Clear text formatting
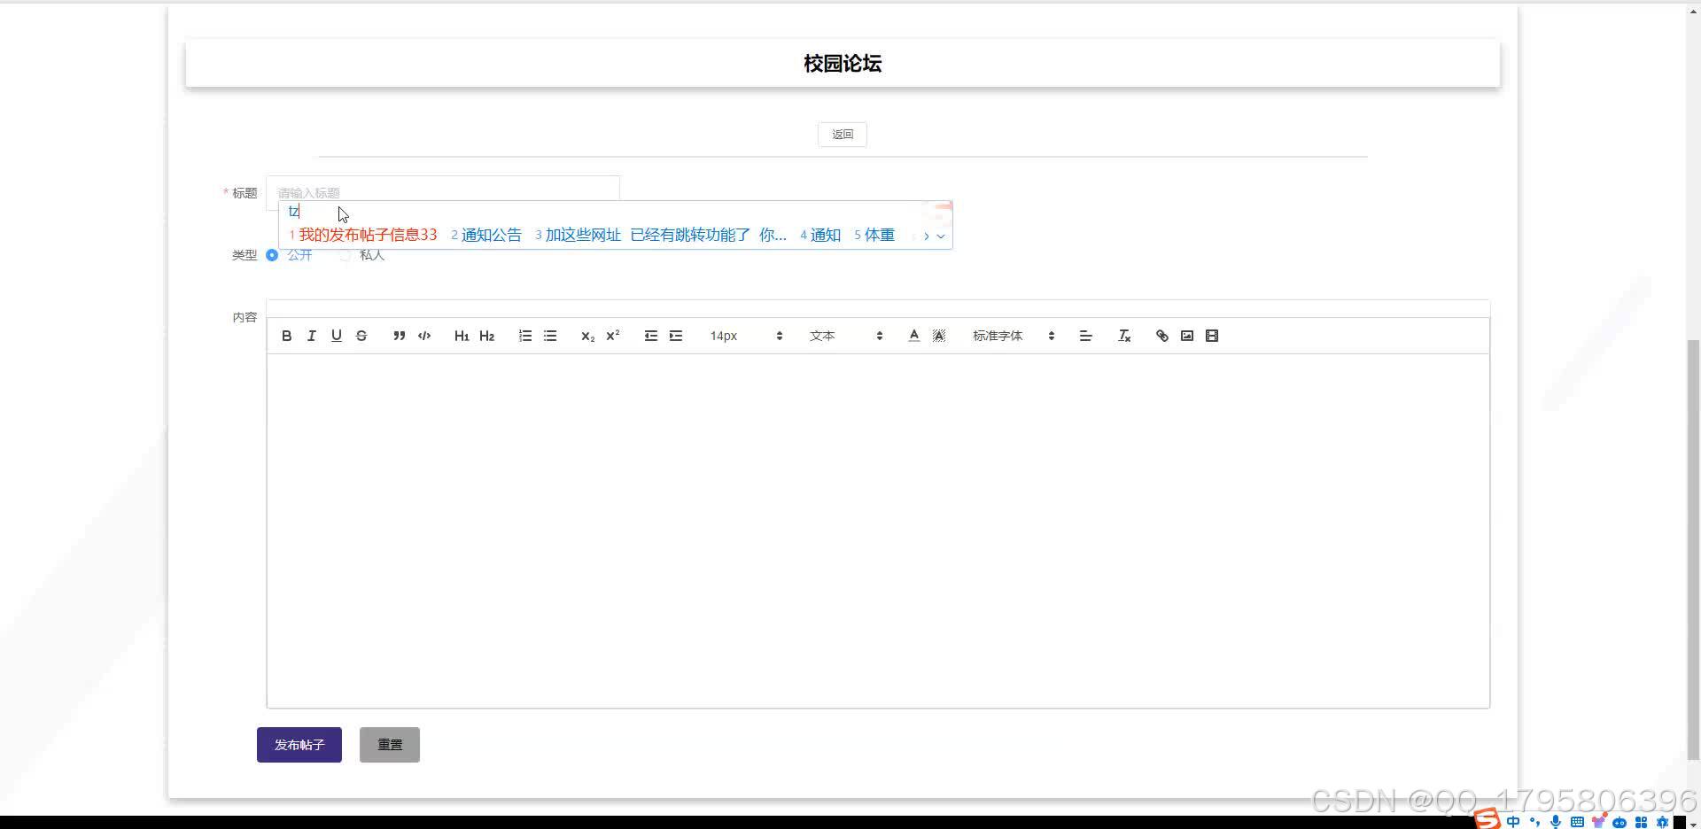The width and height of the screenshot is (1701, 829). [1124, 336]
